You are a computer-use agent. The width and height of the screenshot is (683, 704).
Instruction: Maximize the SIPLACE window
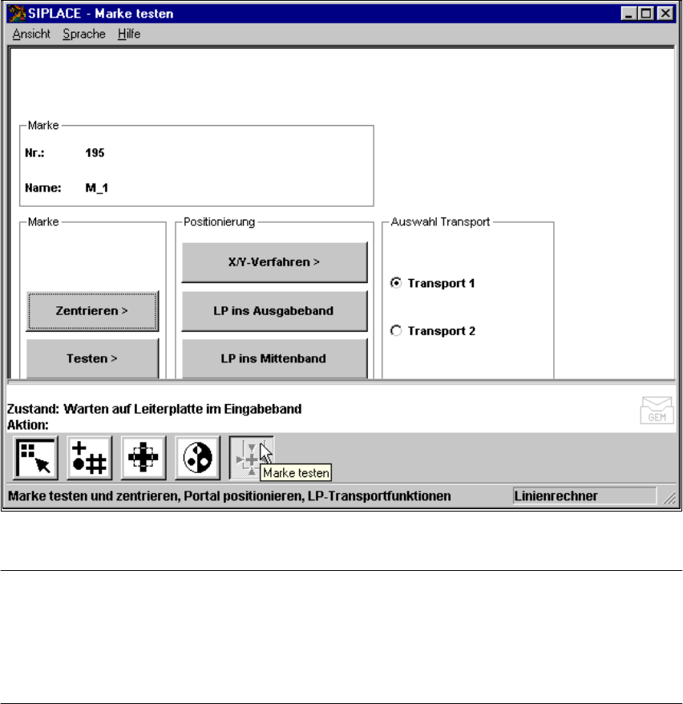coord(646,14)
